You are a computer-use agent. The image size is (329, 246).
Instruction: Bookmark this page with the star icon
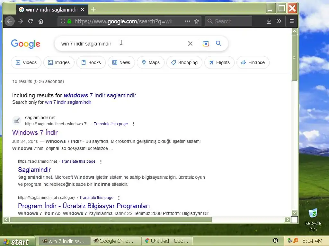(197, 21)
